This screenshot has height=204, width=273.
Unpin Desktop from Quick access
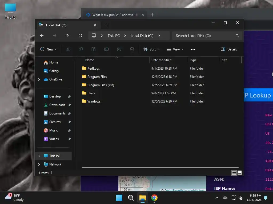[x=70, y=96]
